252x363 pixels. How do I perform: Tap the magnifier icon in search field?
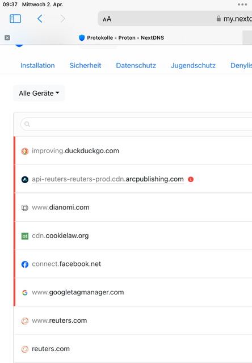click(x=27, y=124)
